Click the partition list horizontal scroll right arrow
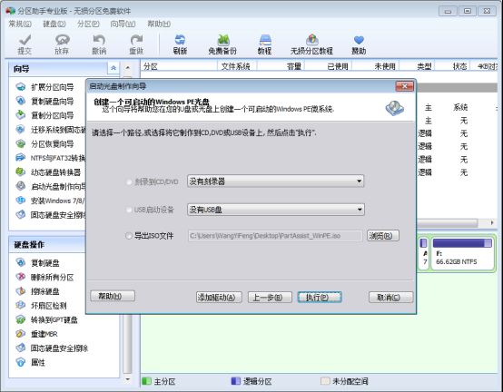Viewport: 503px width, 392px height. coord(492,222)
